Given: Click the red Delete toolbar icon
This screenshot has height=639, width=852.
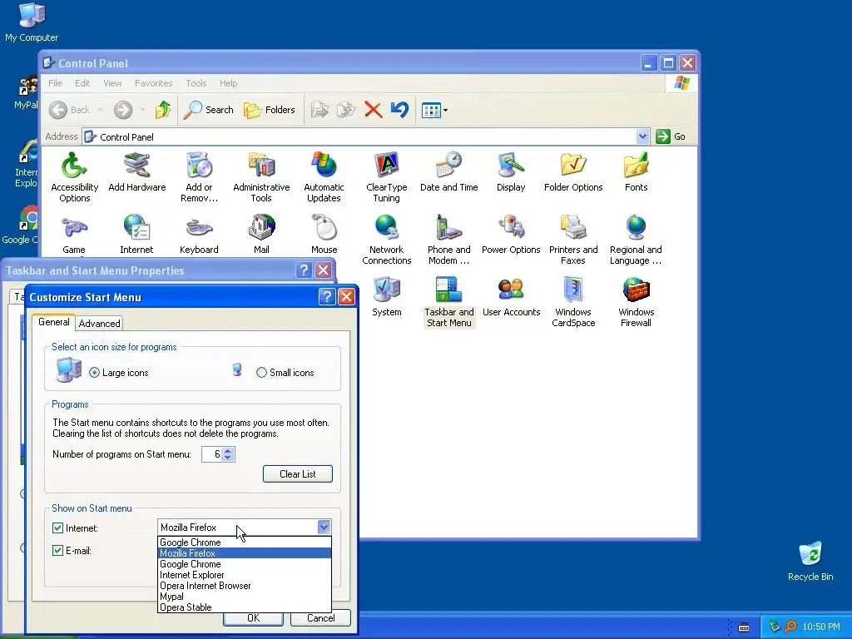Looking at the screenshot, I should pyautogui.click(x=374, y=110).
